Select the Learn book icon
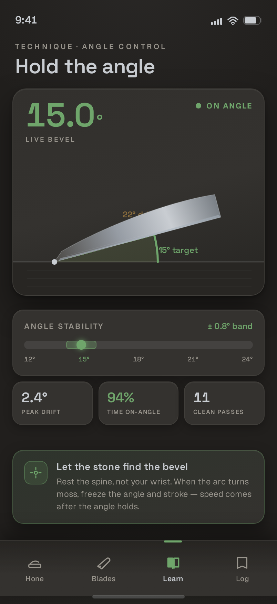 pyautogui.click(x=173, y=563)
